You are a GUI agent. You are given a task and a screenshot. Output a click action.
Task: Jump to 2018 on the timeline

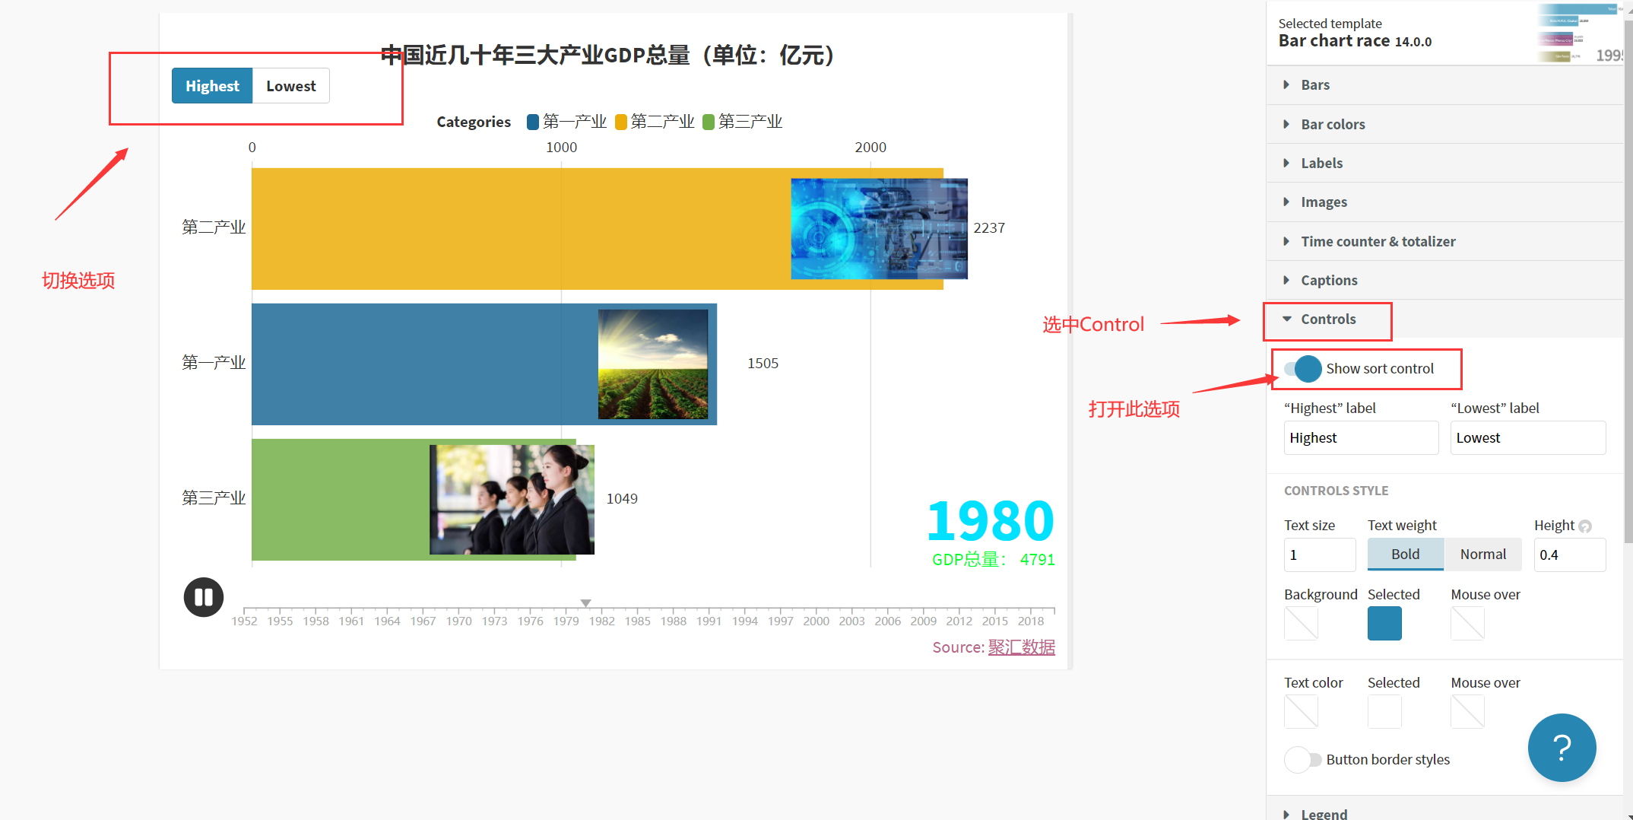(x=1030, y=621)
